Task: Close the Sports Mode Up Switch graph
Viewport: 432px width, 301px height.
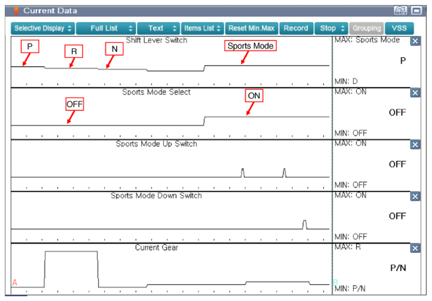Action: click(x=415, y=145)
